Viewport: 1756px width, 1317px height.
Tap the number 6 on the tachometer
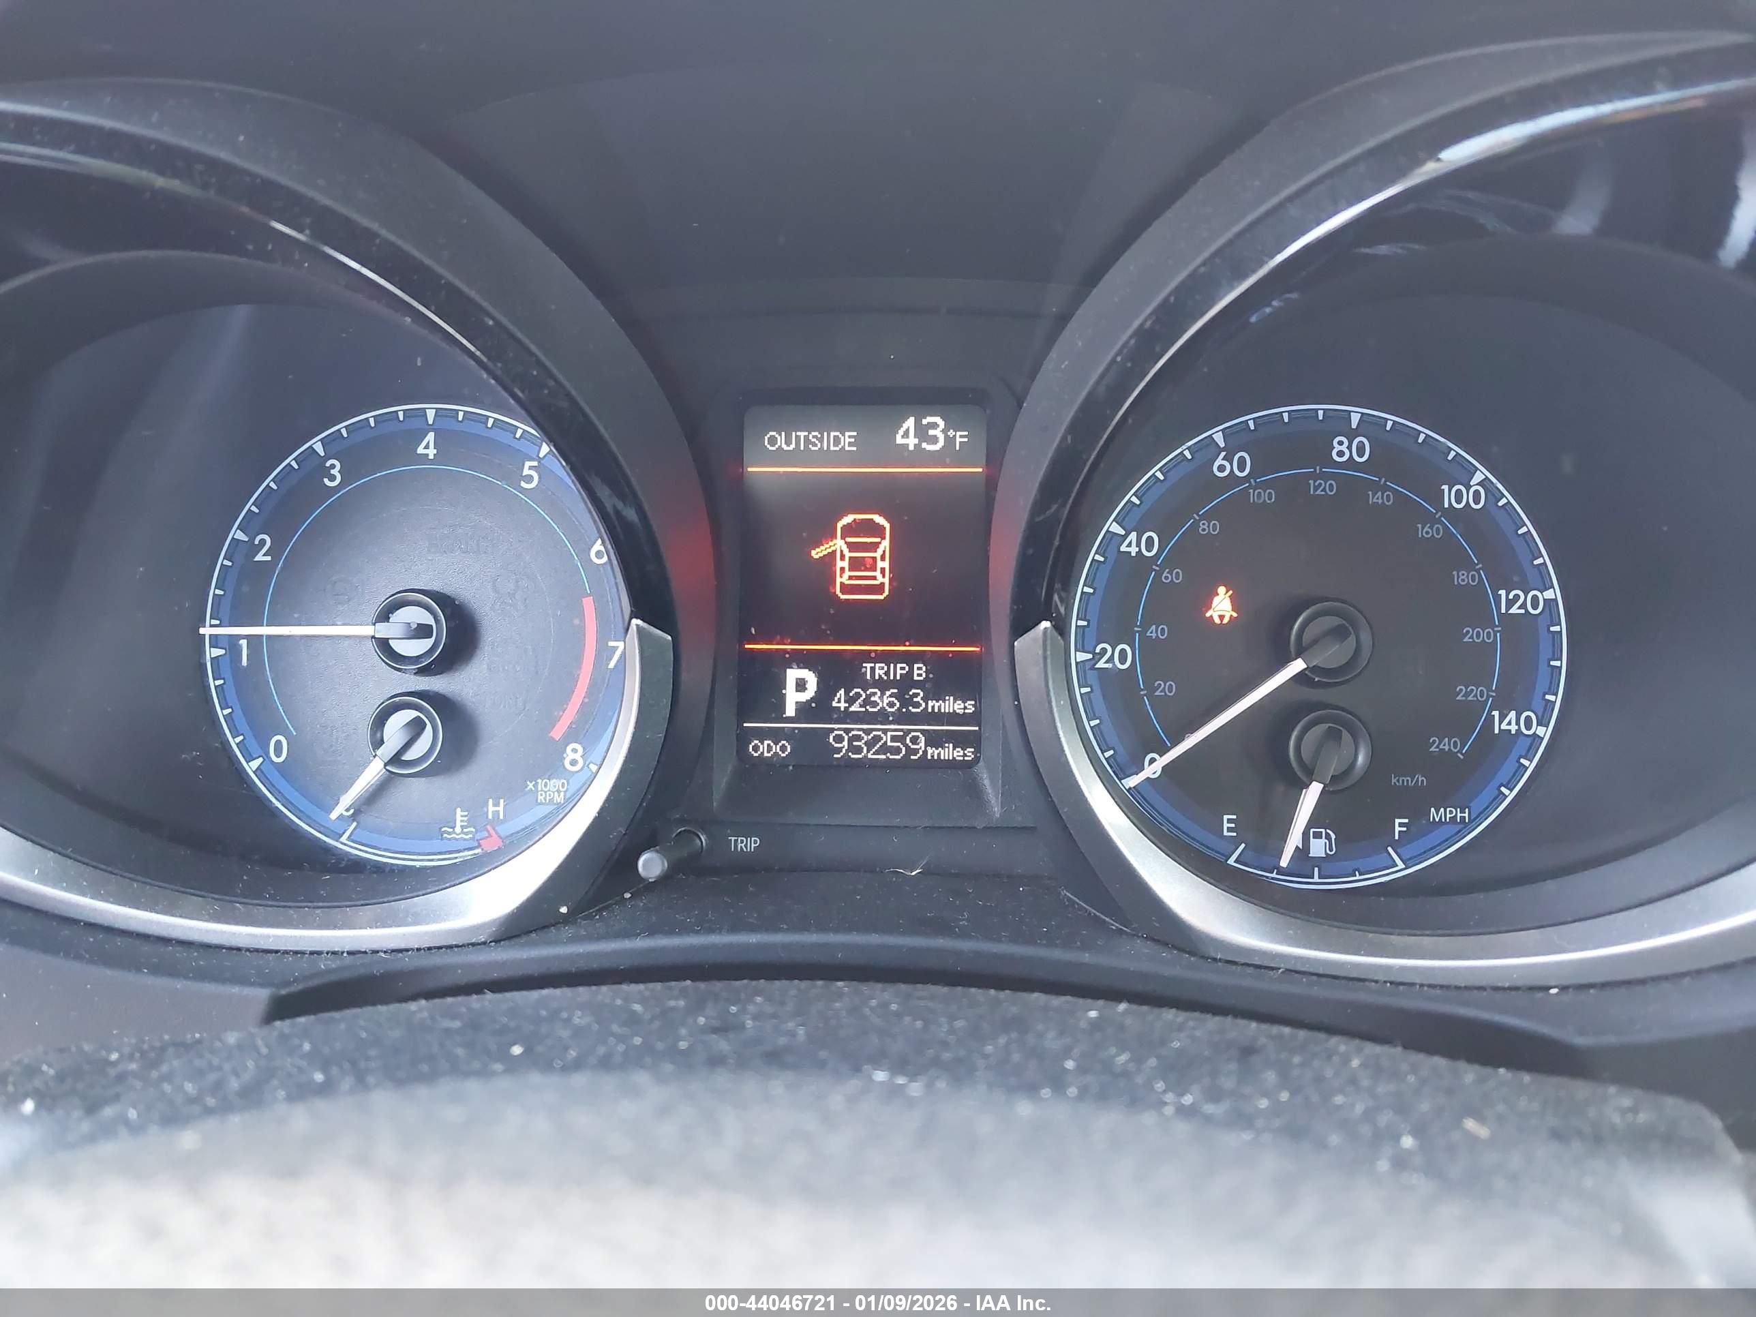click(x=599, y=550)
